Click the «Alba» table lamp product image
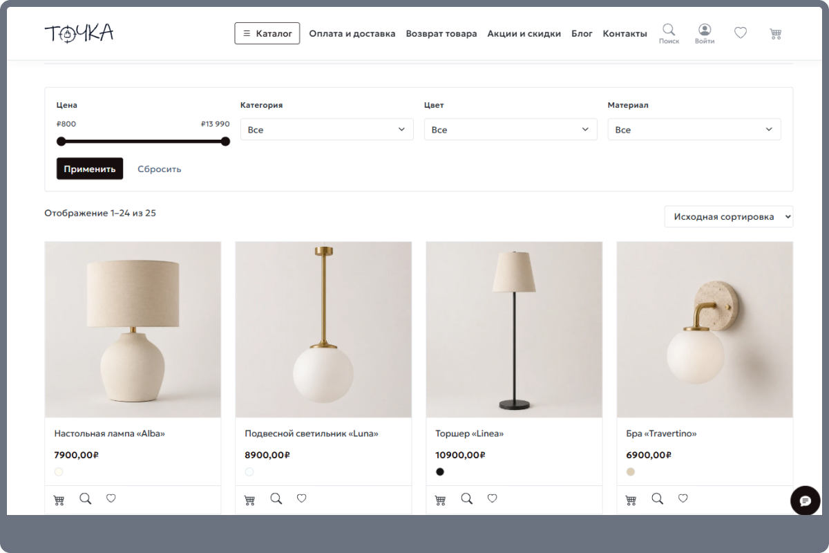Viewport: 829px width, 553px height. [x=133, y=330]
